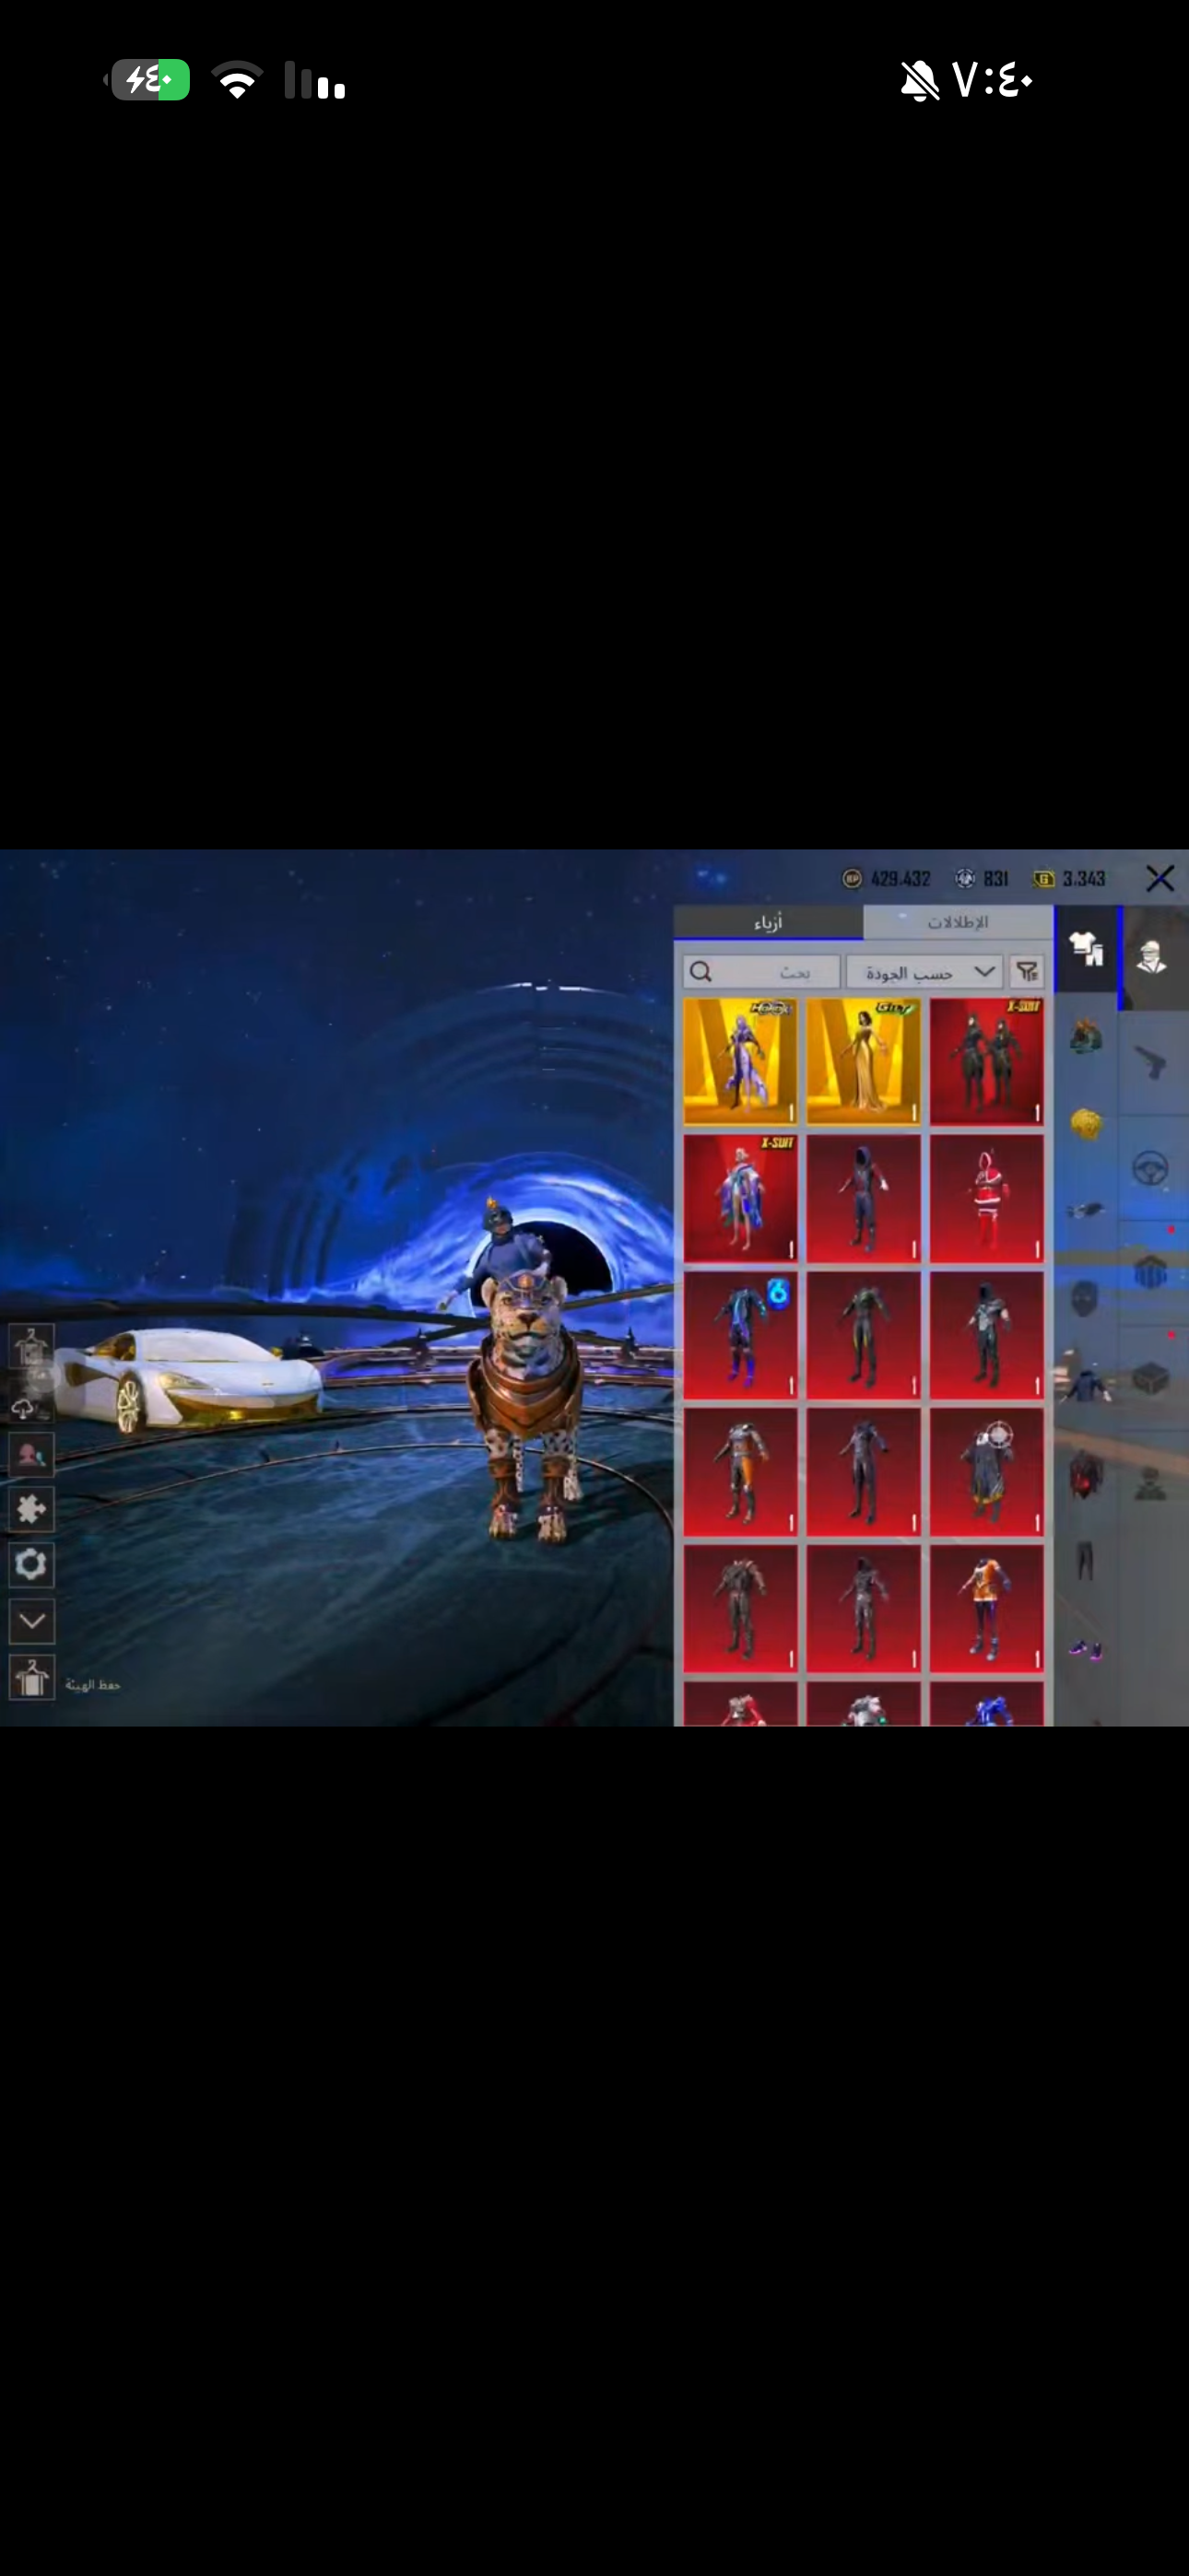Open the outfits tab labeled أزياء
The width and height of the screenshot is (1189, 2576).
coord(768,922)
